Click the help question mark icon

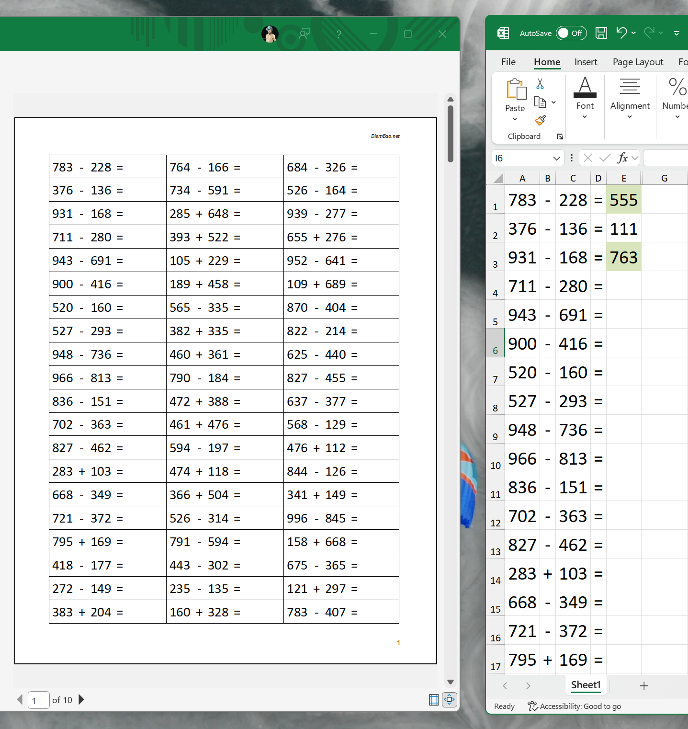pyautogui.click(x=339, y=34)
